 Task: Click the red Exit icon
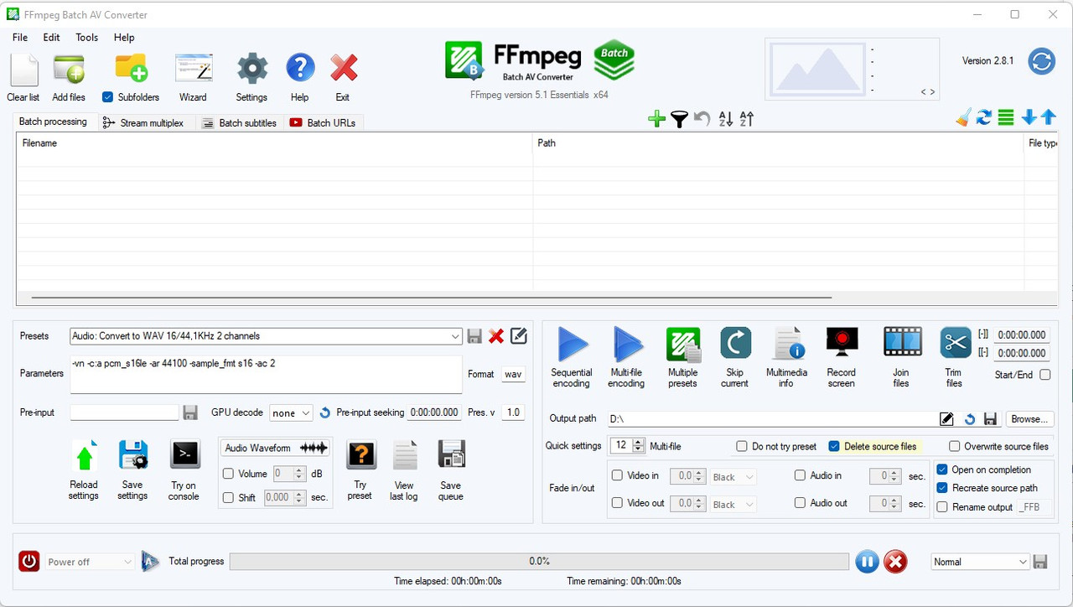pyautogui.click(x=343, y=69)
